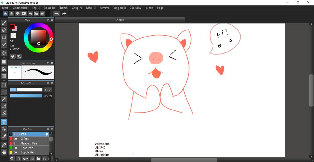Select the Divide (knife) tool
Viewport: 314px width, 162px height.
[x=4, y=136]
